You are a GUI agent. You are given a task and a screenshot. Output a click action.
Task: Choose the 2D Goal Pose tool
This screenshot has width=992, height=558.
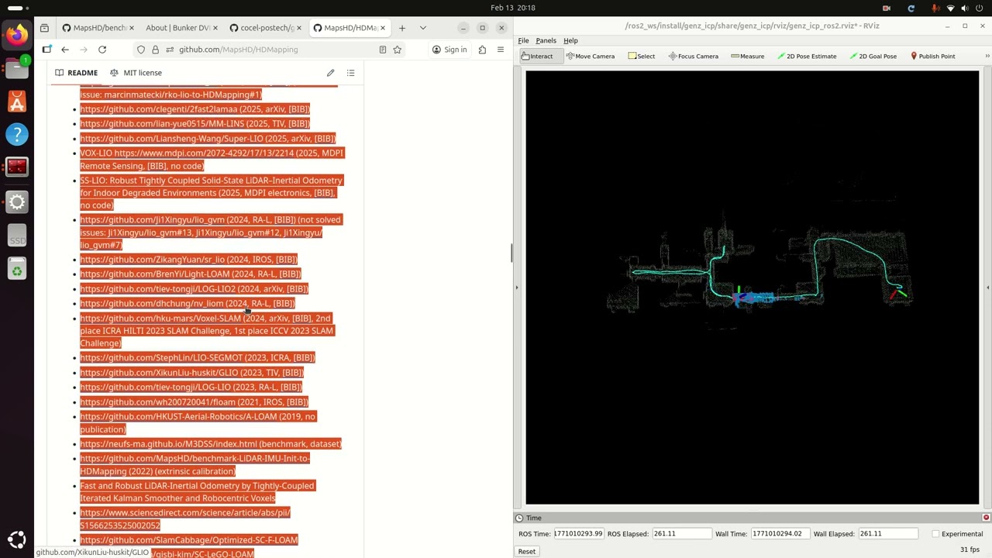tap(873, 56)
